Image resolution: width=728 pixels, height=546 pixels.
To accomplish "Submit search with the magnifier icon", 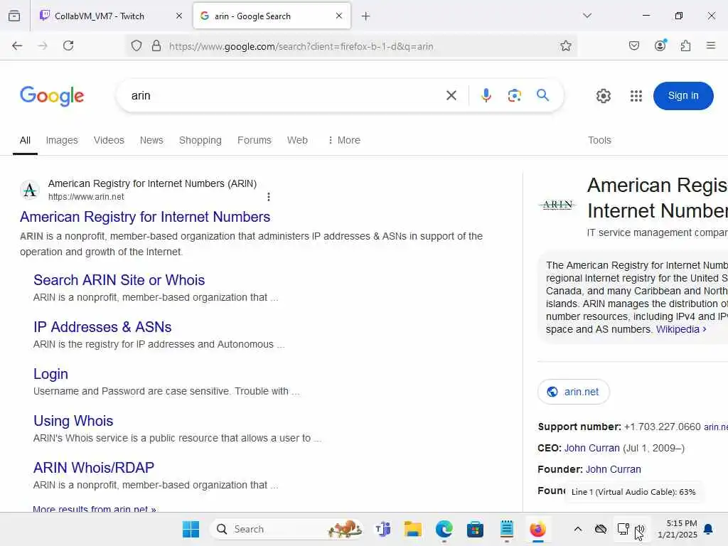I will click(x=542, y=95).
